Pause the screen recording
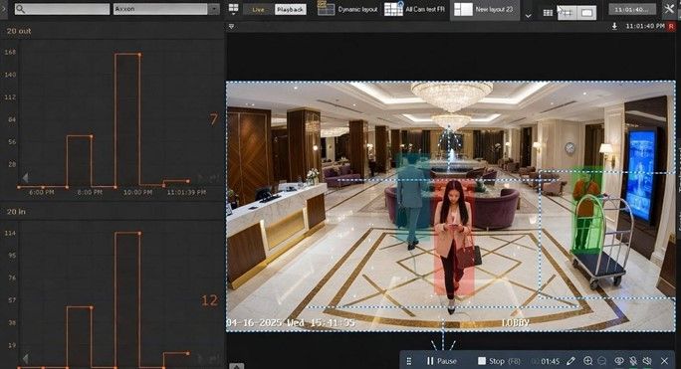 point(442,361)
